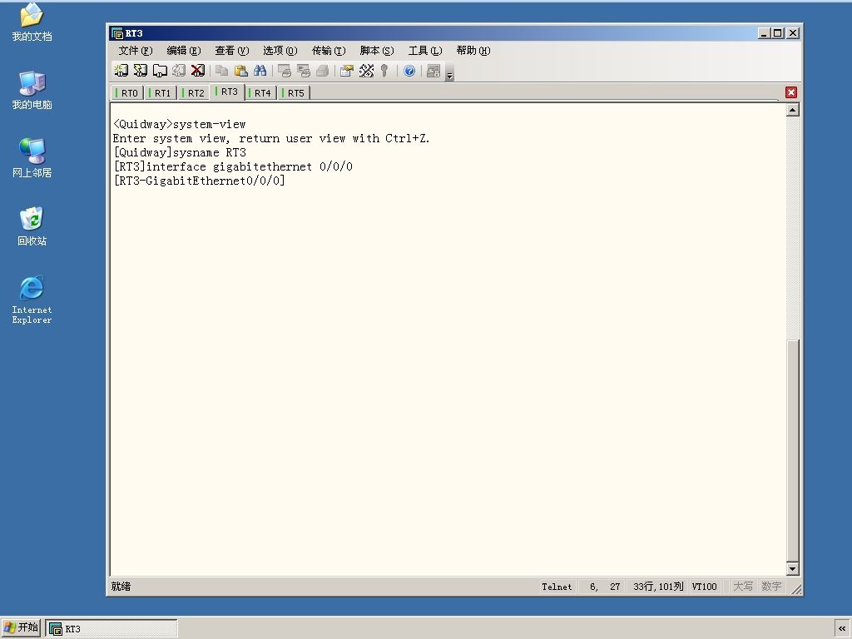852x639 pixels.
Task: Click the 'Enter system view' message line
Action: pyautogui.click(x=271, y=138)
